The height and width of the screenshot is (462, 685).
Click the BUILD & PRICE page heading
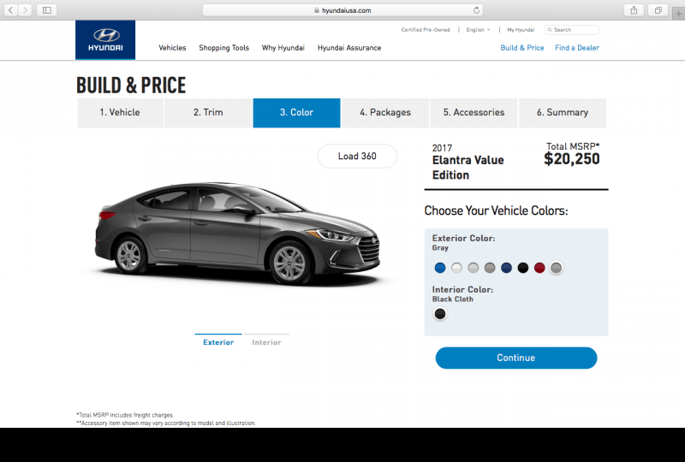point(131,86)
